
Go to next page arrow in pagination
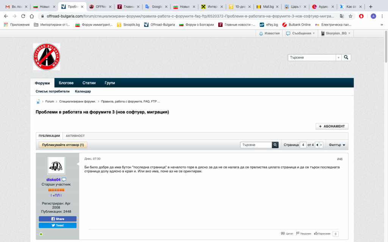click(321, 145)
